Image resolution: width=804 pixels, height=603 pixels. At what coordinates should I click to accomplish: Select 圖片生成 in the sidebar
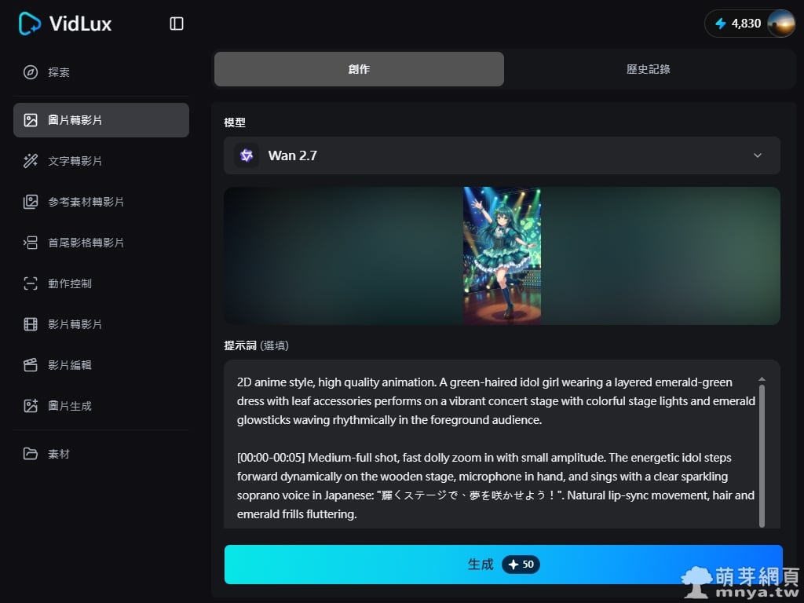tap(101, 406)
